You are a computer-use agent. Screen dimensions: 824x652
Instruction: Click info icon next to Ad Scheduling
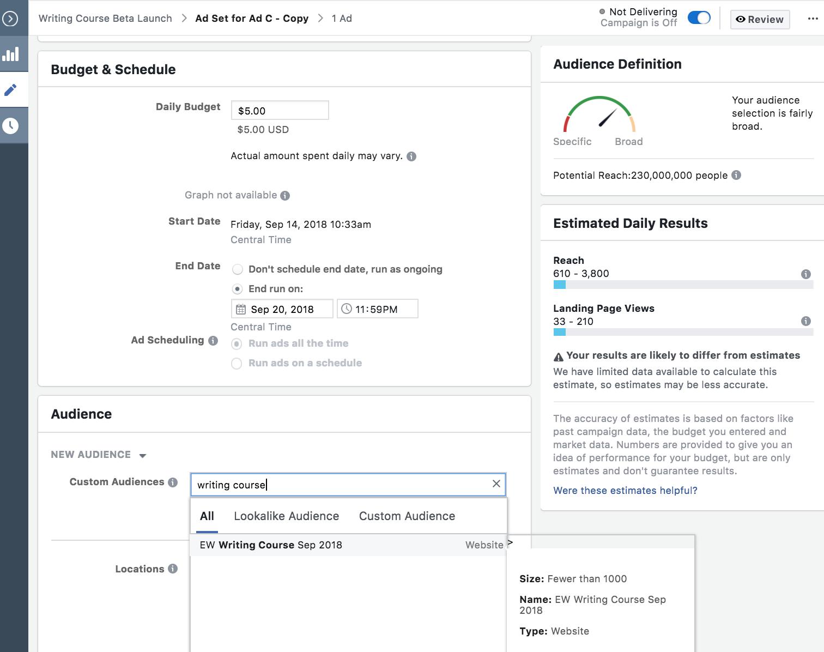click(213, 341)
